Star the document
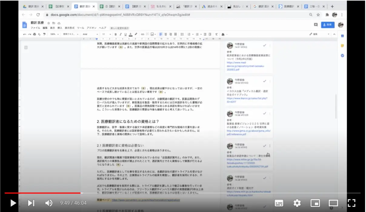The height and width of the screenshot is (212, 366). pyautogui.click(x=48, y=23)
